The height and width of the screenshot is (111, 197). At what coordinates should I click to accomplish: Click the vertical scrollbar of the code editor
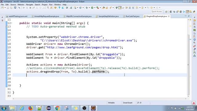[x=188, y=64]
